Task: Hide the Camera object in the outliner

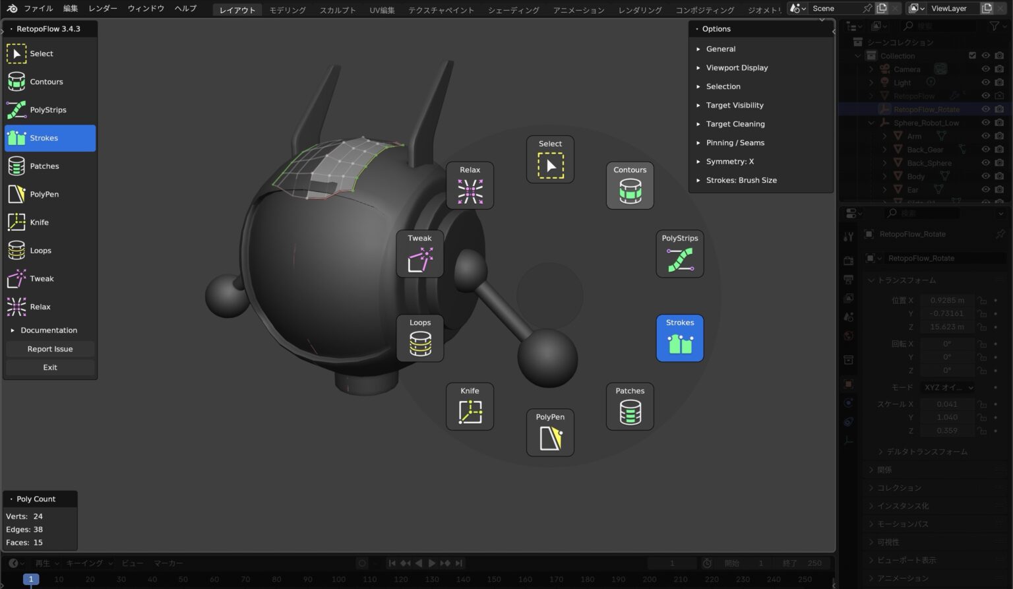Action: [986, 69]
